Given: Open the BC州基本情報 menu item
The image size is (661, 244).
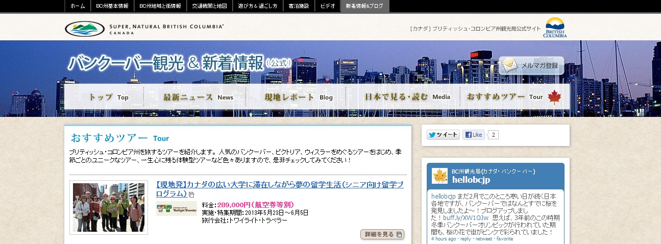Looking at the screenshot, I should (112, 6).
